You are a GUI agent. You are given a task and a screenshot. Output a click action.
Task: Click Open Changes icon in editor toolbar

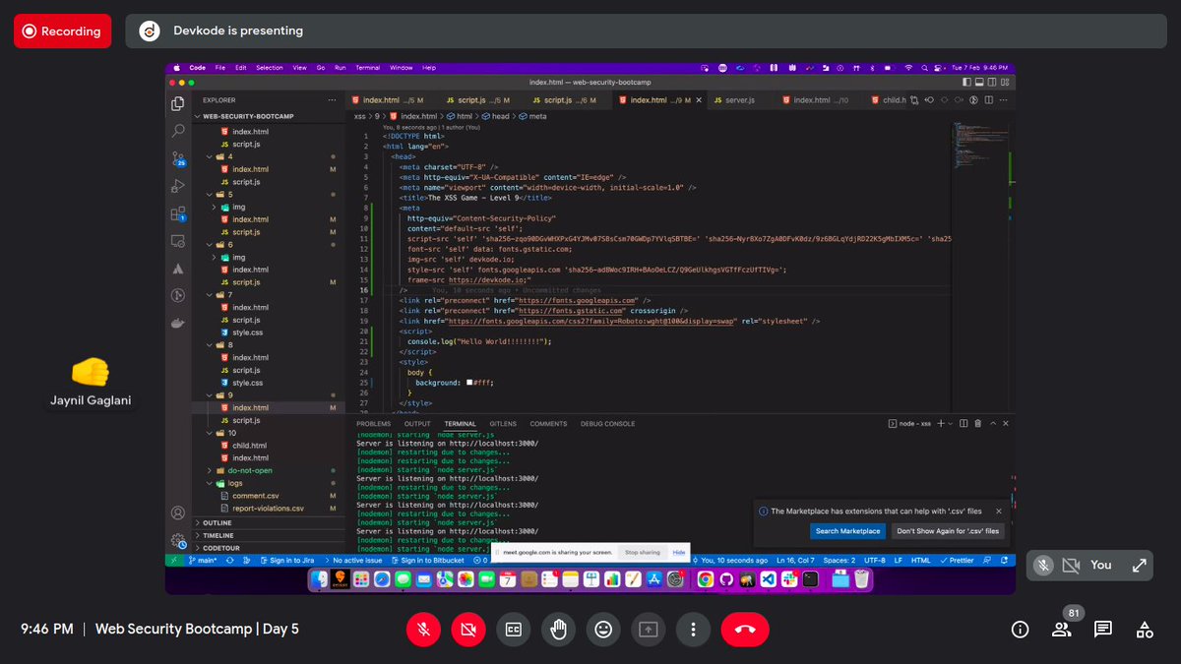(914, 100)
